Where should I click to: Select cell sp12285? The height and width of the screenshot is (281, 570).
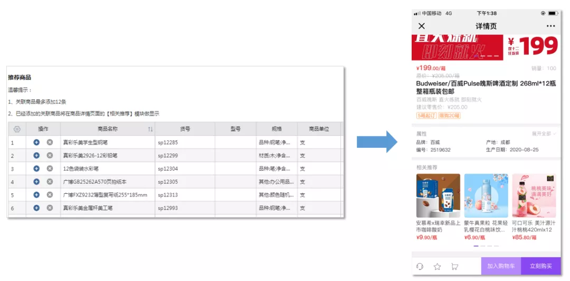(x=185, y=143)
